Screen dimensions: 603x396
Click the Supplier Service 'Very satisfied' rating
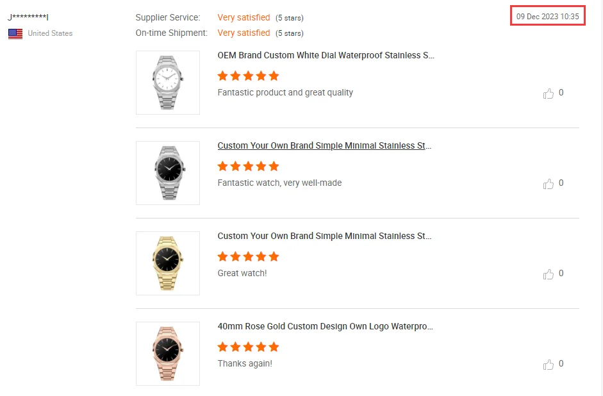point(244,17)
